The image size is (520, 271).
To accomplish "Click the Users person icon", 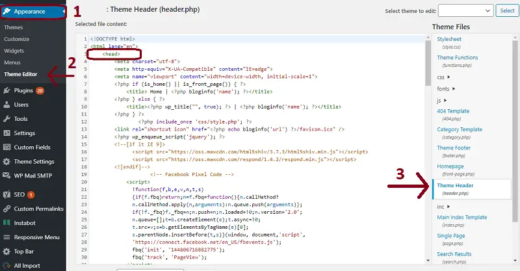I will pos(6,105).
